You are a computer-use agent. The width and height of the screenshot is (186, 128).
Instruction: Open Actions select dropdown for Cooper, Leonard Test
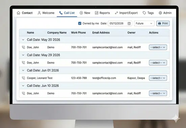click(x=158, y=78)
